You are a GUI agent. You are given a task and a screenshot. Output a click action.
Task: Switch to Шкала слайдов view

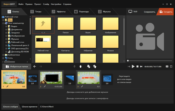click(x=10, y=107)
